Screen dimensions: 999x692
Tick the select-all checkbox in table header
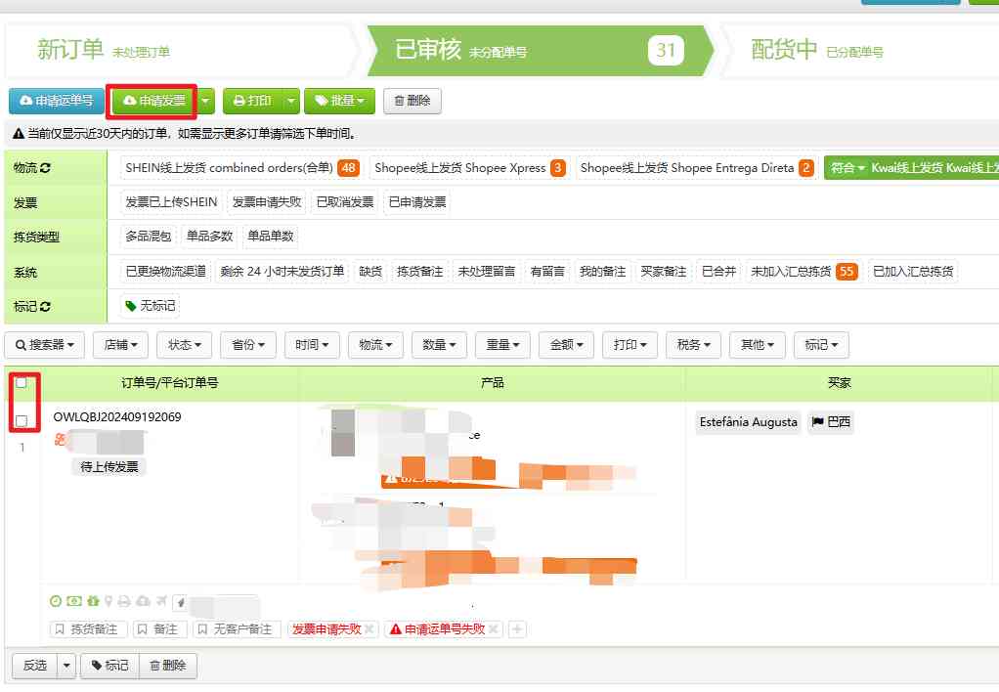coord(22,382)
